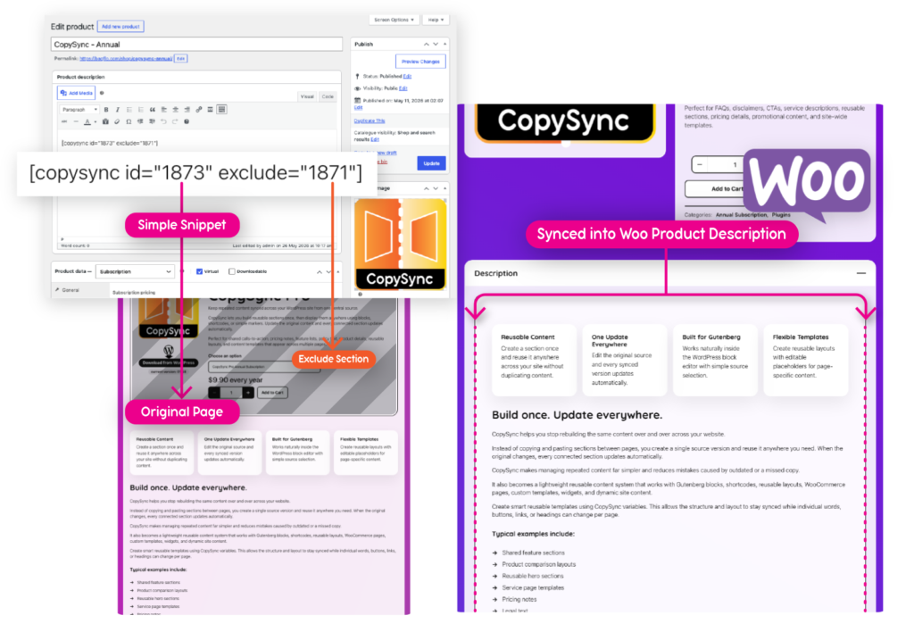Switch to the Code editor tab
The width and height of the screenshot is (914, 632).
pos(328,96)
